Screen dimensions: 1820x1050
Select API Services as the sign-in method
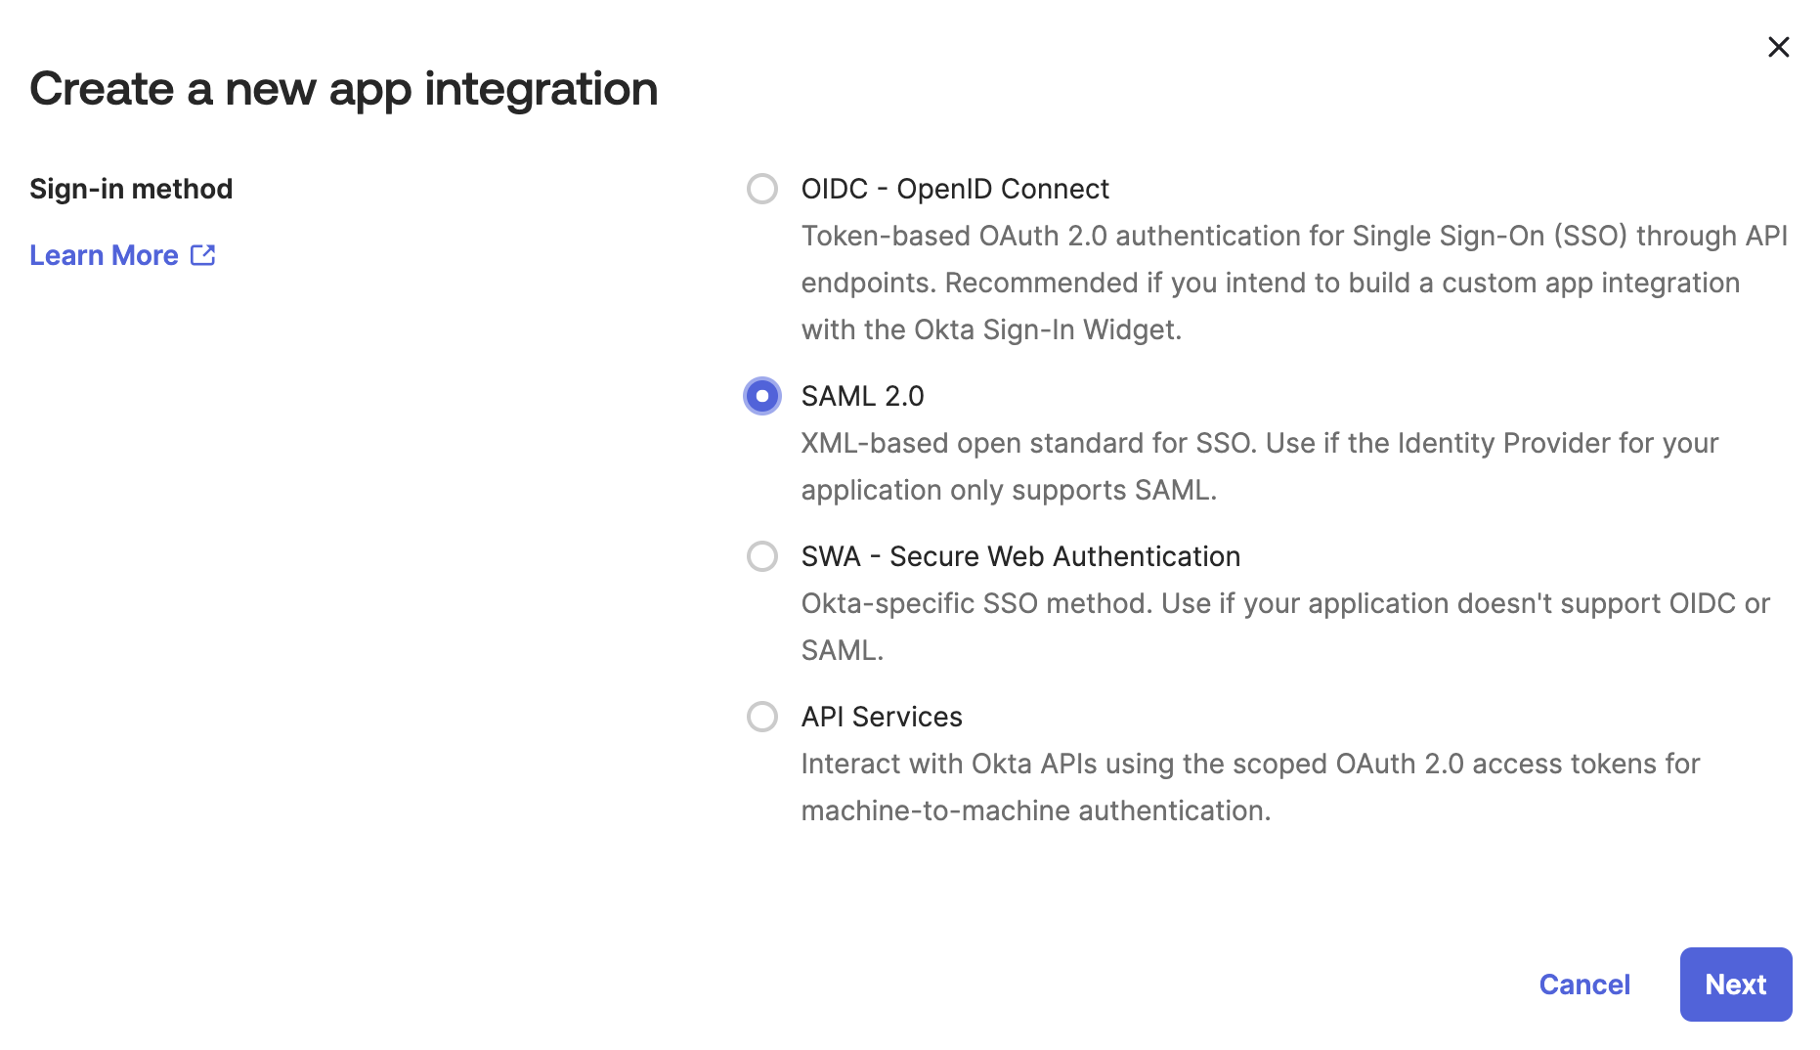click(761, 717)
